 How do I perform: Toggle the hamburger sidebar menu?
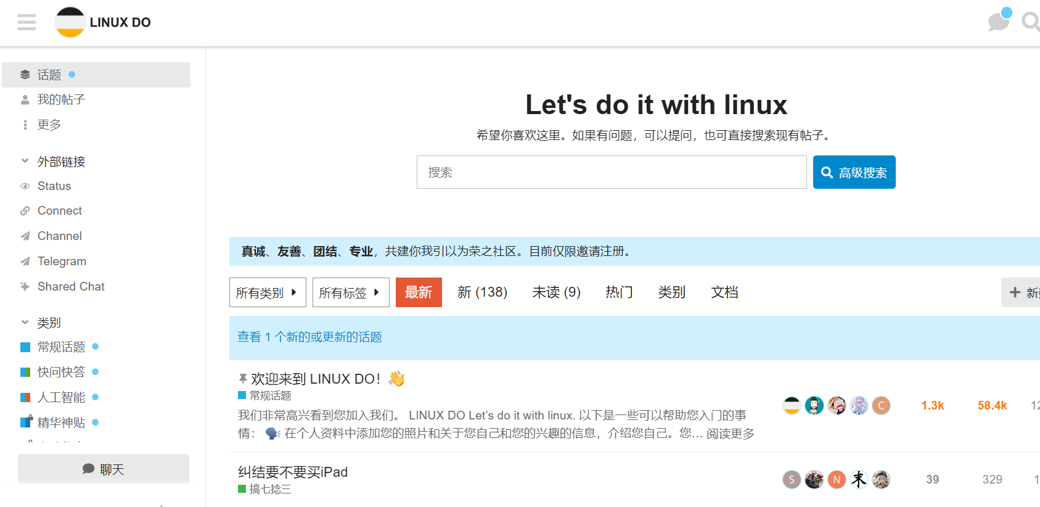pos(27,22)
